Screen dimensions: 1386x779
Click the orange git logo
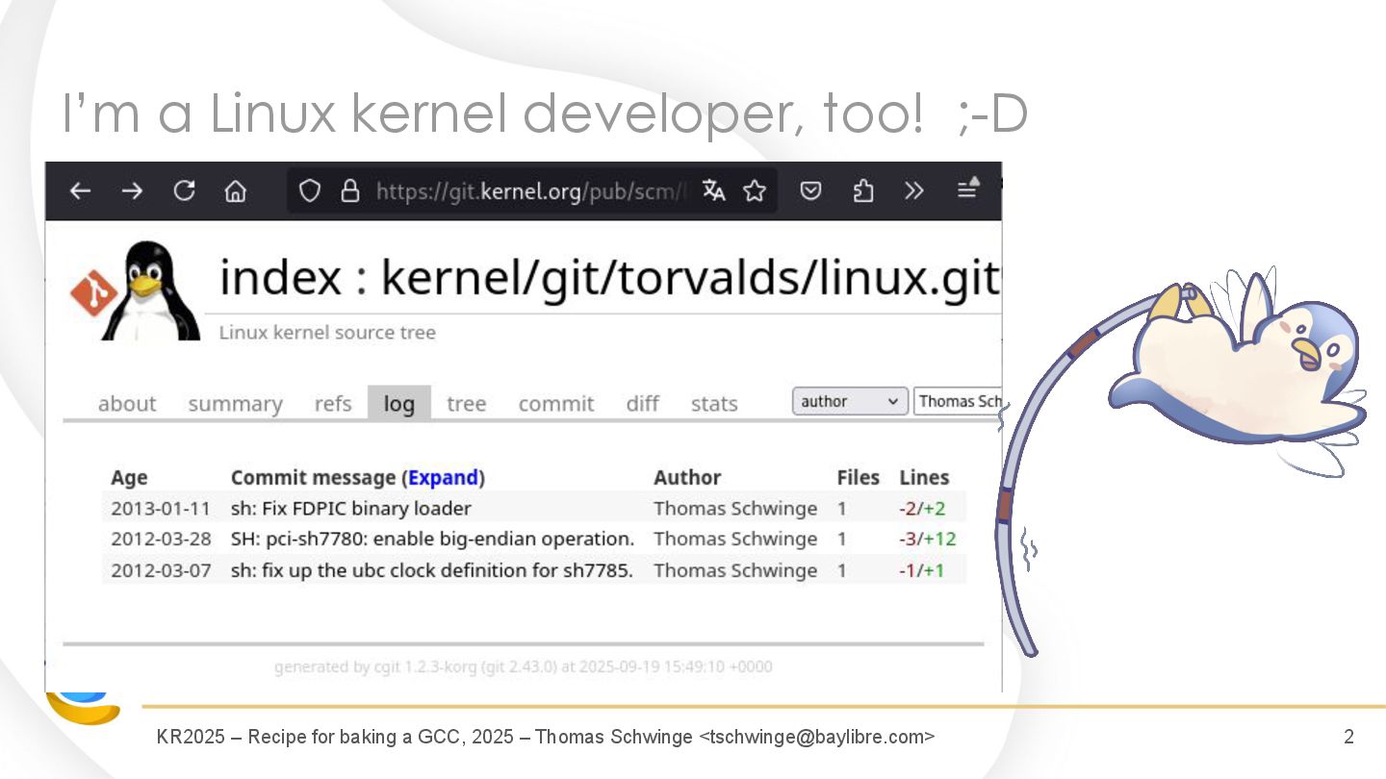click(93, 293)
